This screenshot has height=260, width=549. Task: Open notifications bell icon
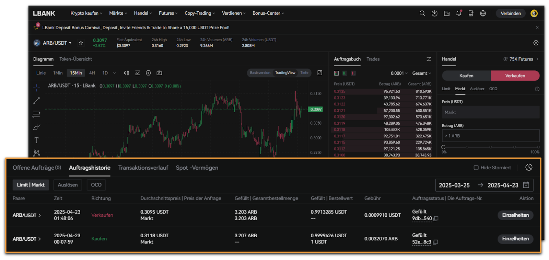point(459,13)
